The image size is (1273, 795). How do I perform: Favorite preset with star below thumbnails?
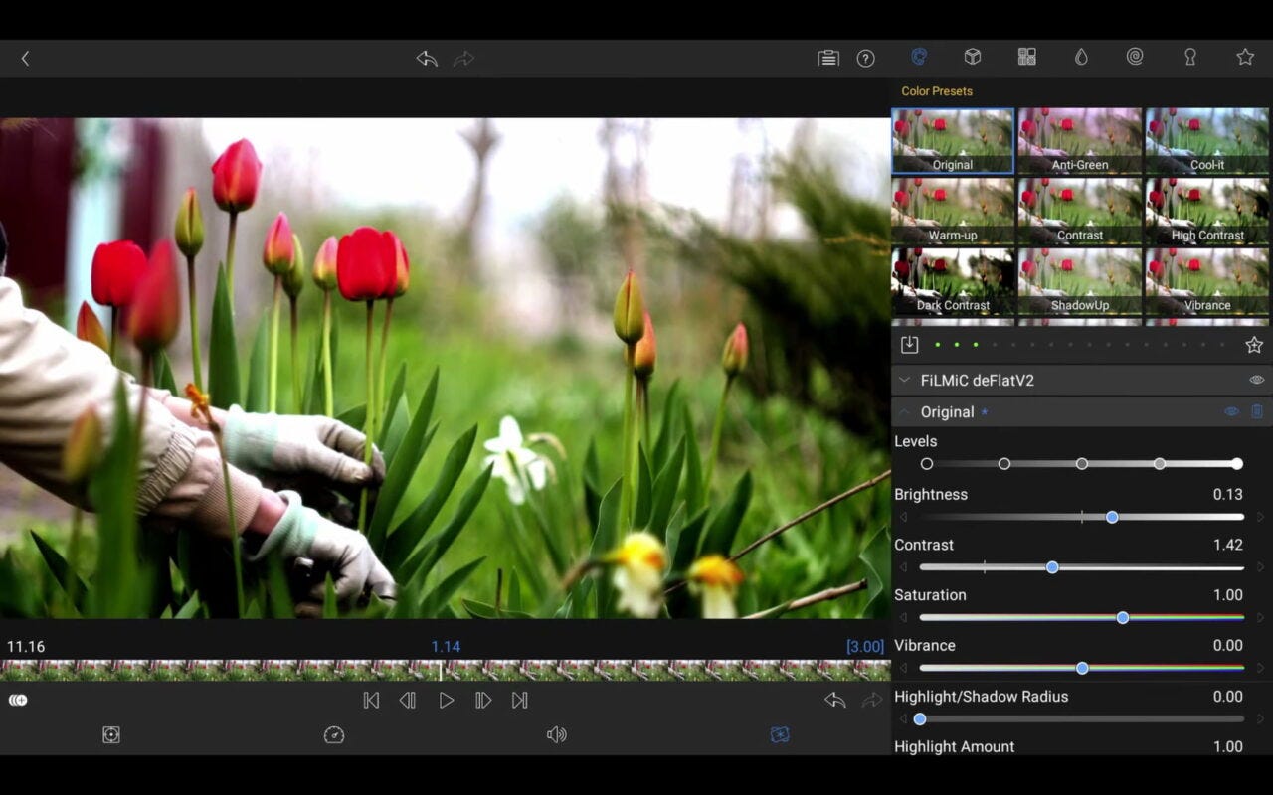click(x=1254, y=345)
